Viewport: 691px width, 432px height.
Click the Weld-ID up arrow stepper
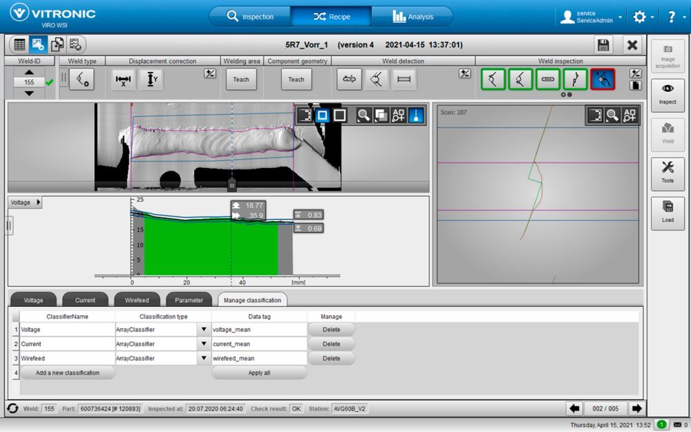click(29, 71)
